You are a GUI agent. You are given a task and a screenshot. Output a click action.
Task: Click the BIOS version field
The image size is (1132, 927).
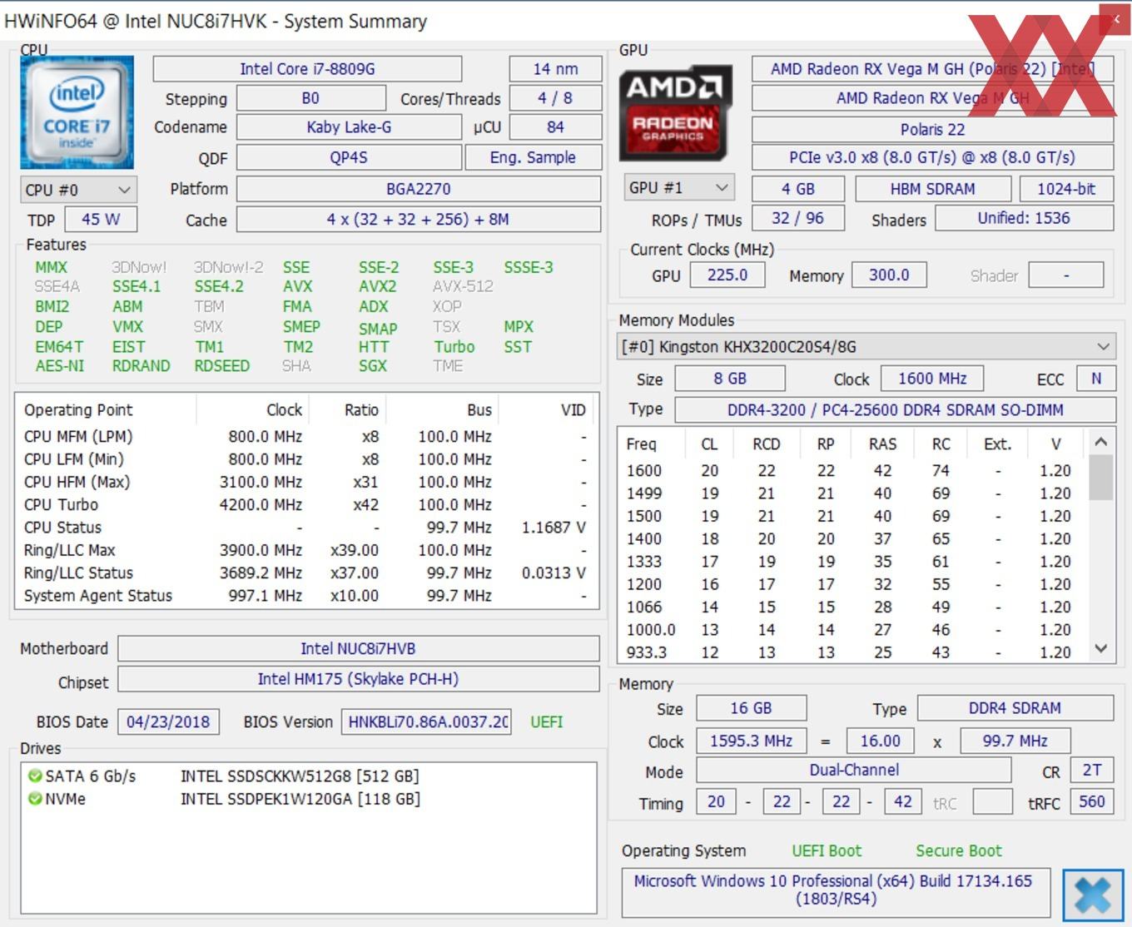427,721
